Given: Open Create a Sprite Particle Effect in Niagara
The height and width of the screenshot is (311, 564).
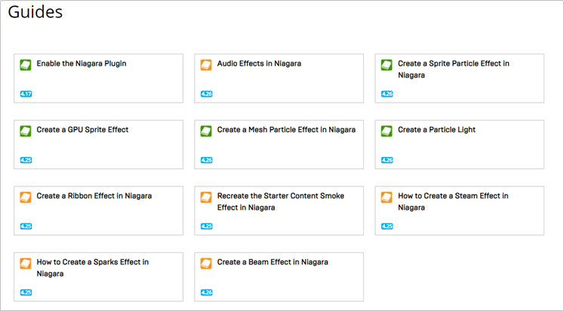Looking at the screenshot, I should pyautogui.click(x=453, y=69).
